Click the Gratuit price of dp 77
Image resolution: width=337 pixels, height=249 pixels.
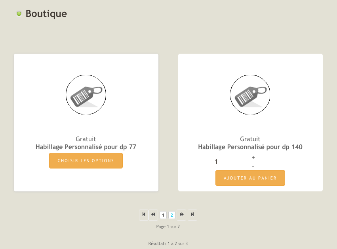(x=86, y=139)
